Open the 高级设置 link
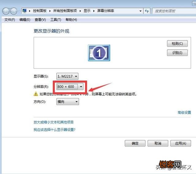 (184, 112)
